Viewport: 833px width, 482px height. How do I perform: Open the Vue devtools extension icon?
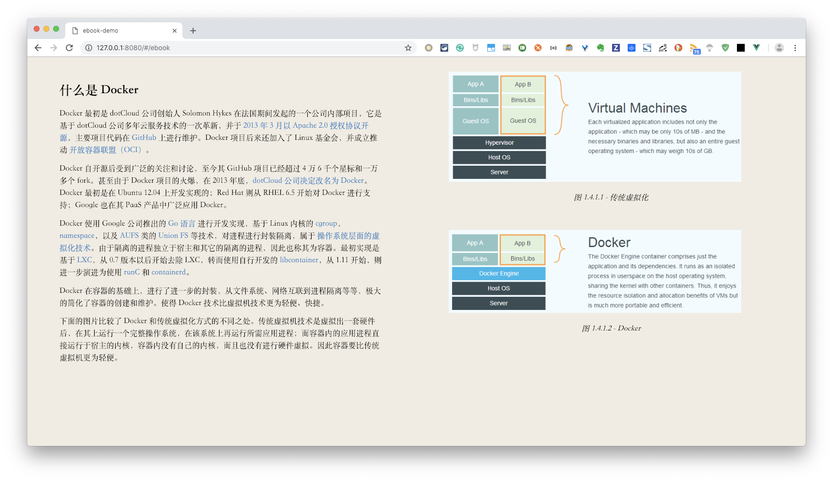tap(756, 48)
